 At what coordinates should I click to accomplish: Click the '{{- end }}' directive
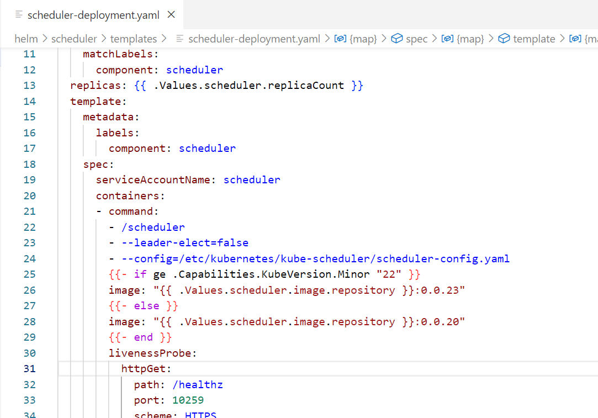[x=140, y=337]
